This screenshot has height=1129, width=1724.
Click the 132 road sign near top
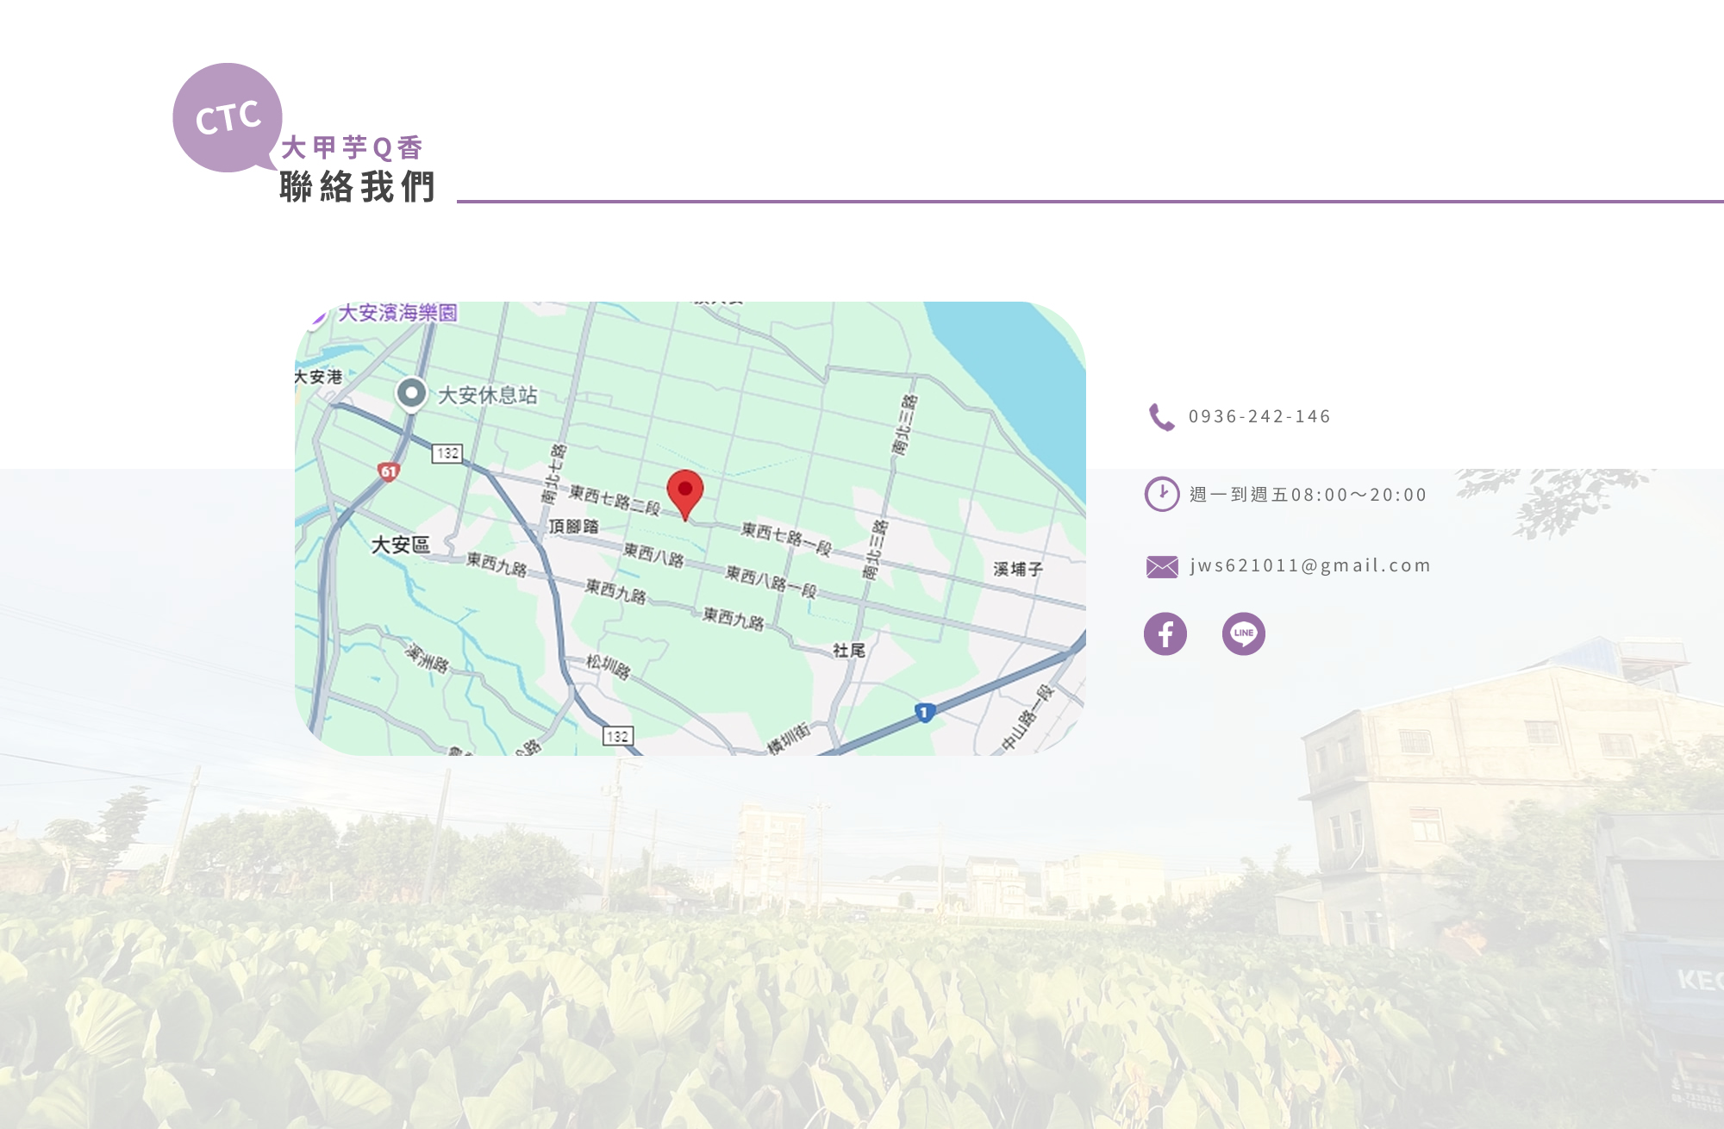coord(447,453)
